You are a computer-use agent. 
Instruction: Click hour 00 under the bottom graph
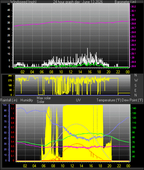click(128, 166)
